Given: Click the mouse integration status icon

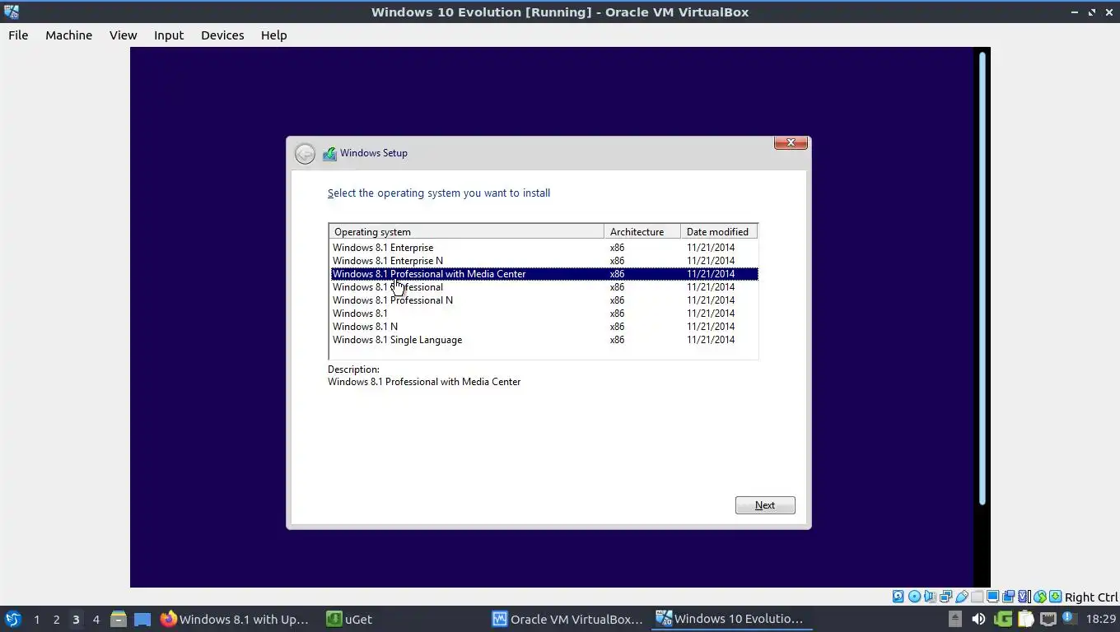Looking at the screenshot, I should 1040,597.
